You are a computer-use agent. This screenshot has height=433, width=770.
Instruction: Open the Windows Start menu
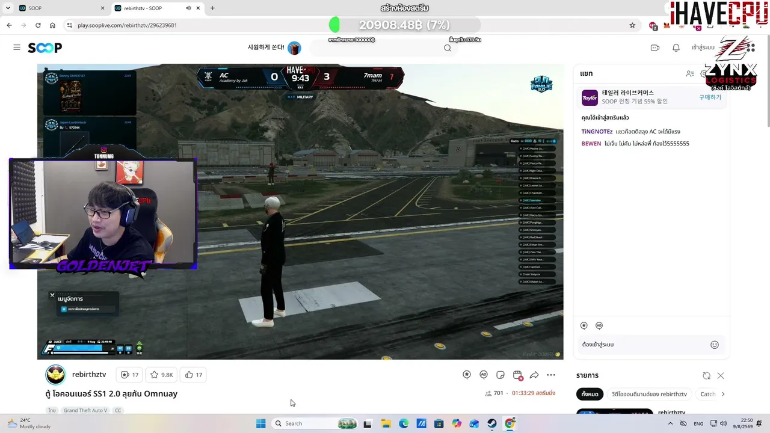[x=260, y=423]
